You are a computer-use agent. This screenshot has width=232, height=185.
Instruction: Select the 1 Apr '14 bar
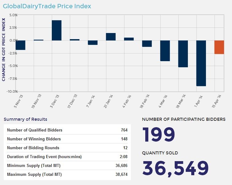click(x=201, y=63)
